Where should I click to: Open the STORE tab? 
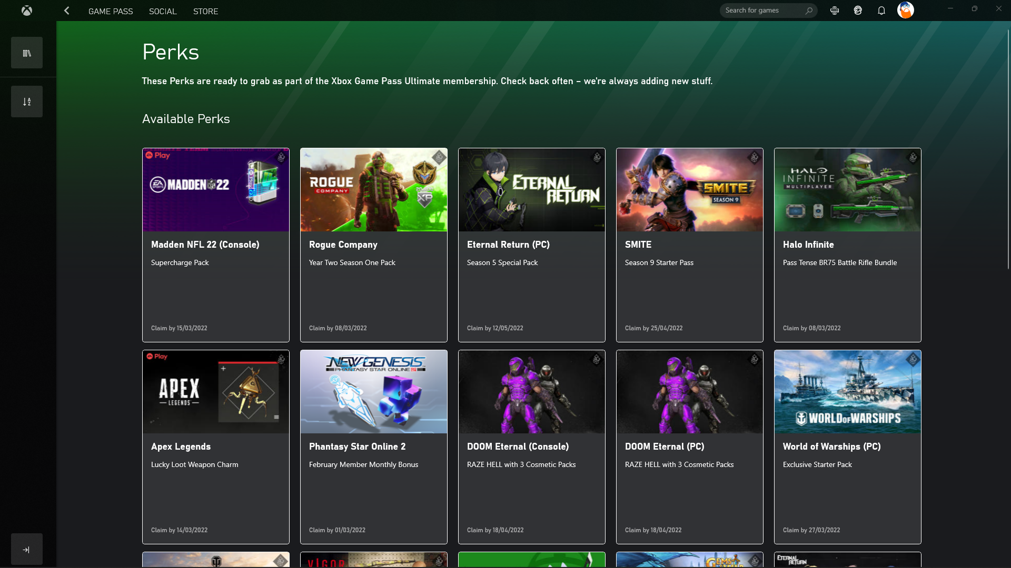(x=205, y=11)
